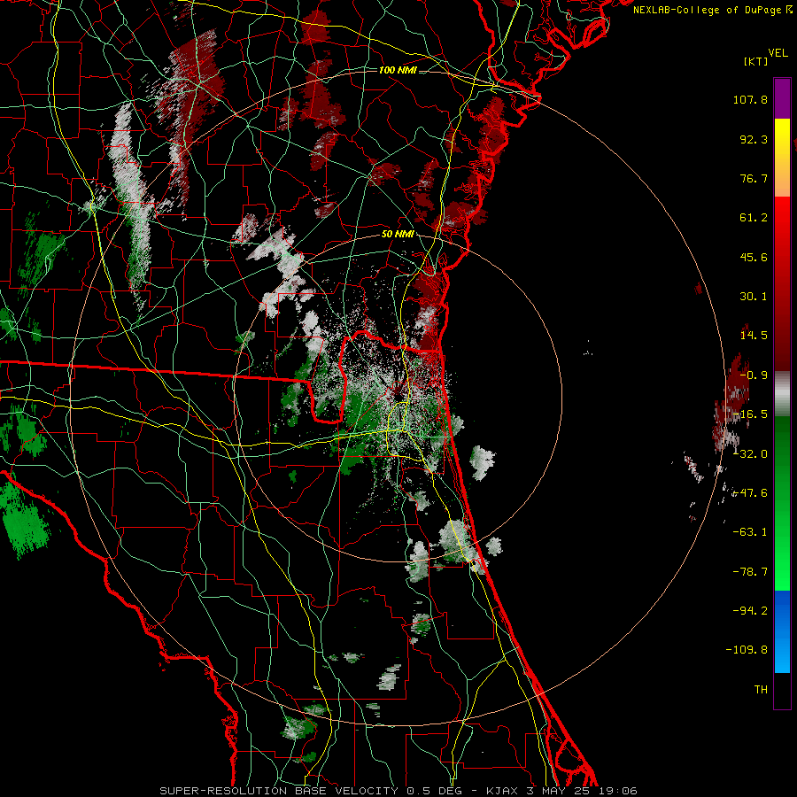Click the VEL legend heading
The height and width of the screenshot is (797, 797).
[x=778, y=53]
